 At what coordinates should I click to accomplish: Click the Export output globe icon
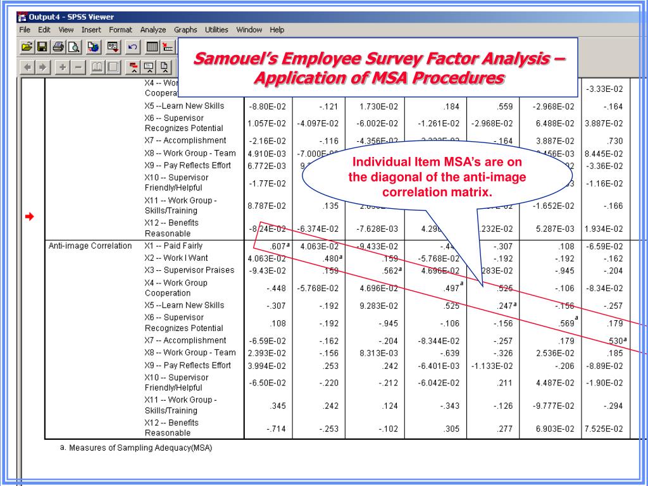pos(94,47)
